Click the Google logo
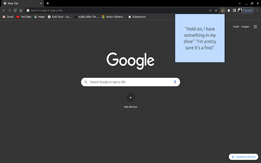This screenshot has width=261, height=163. tap(130, 61)
